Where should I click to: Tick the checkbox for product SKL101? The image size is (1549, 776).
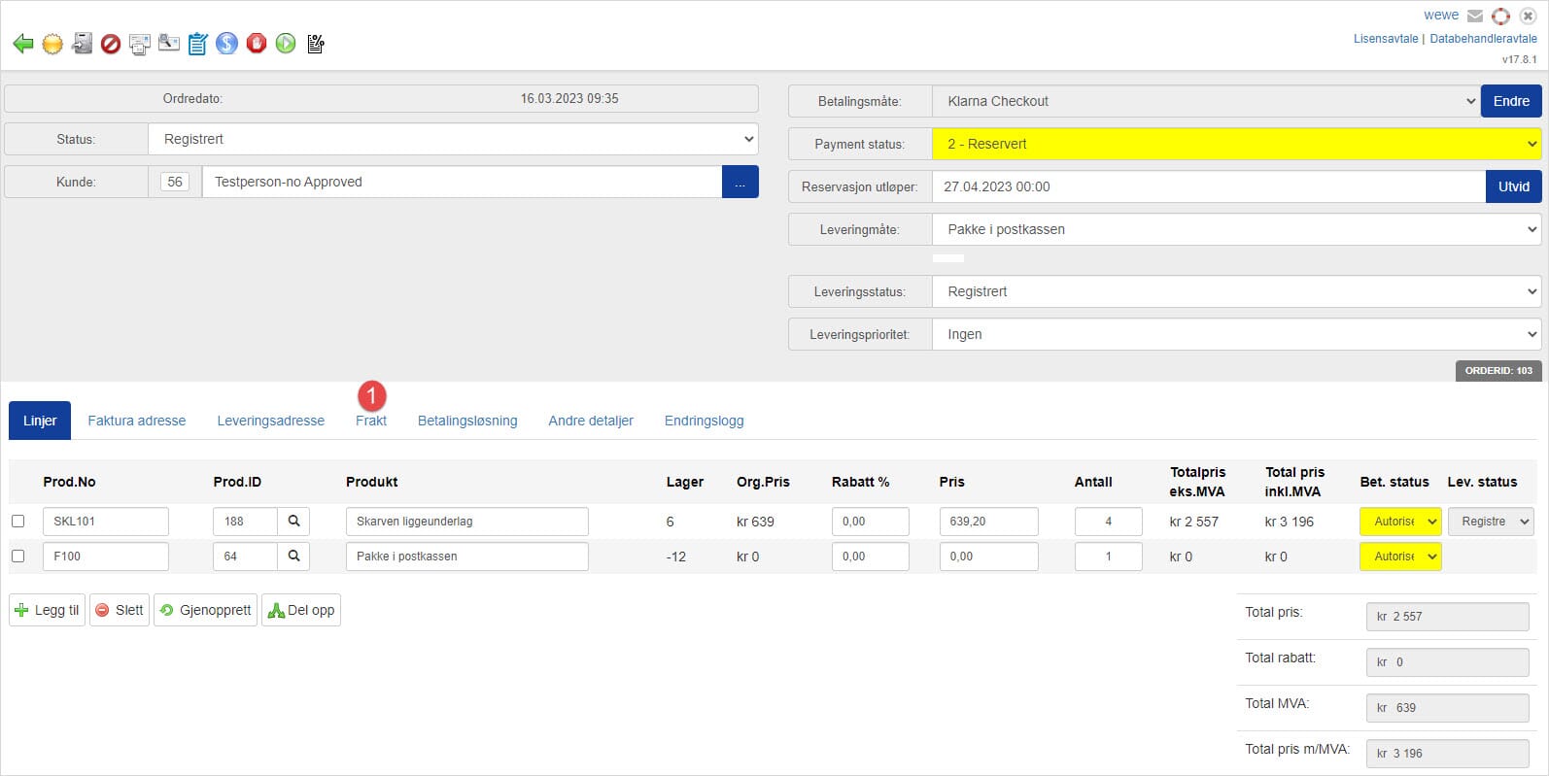coord(17,522)
